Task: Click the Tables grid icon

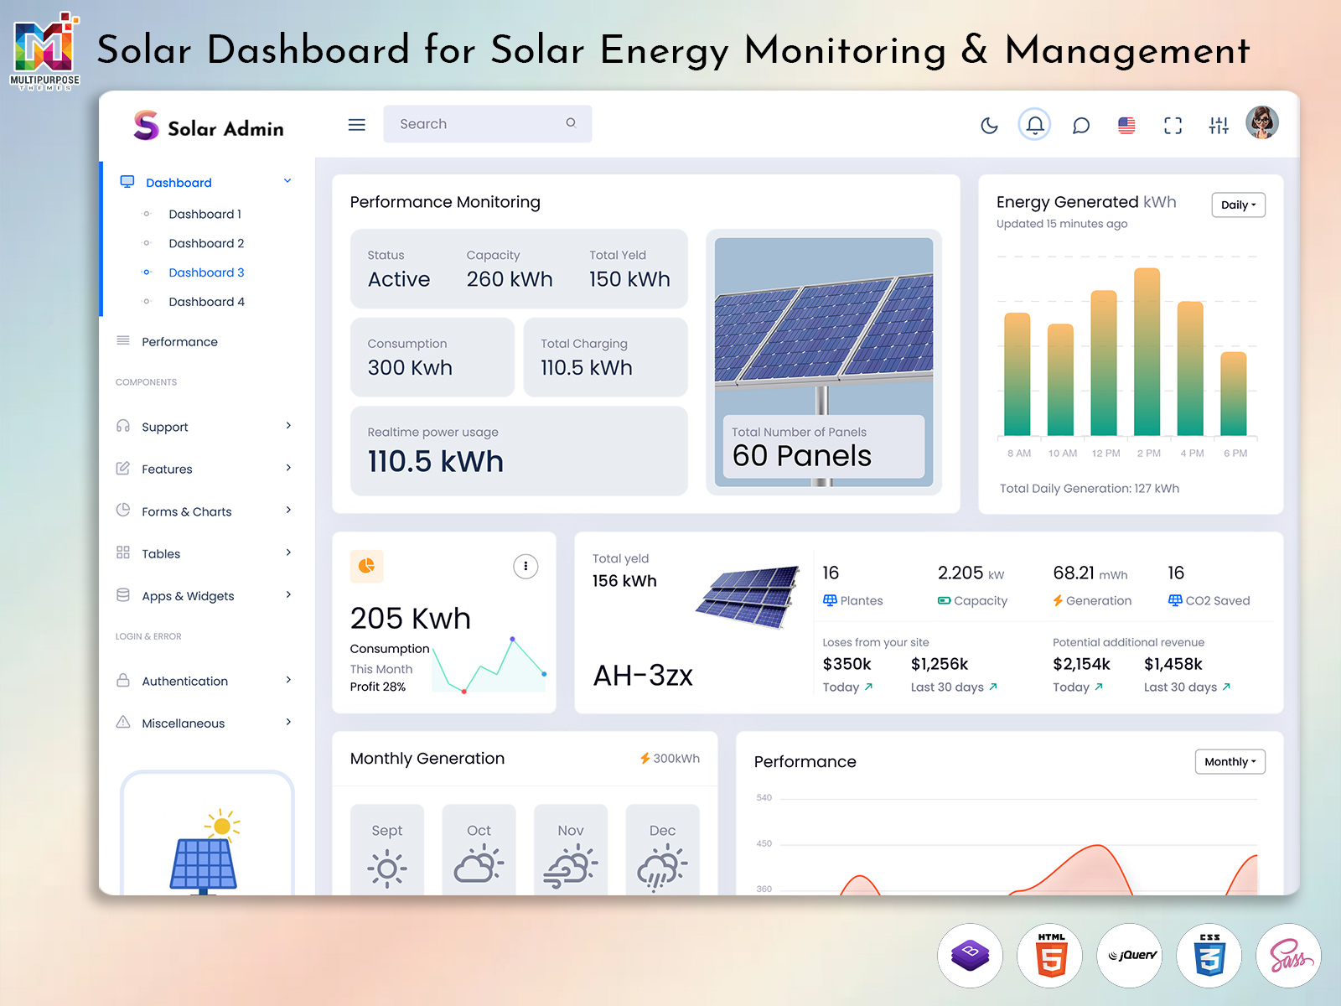Action: pos(123,552)
